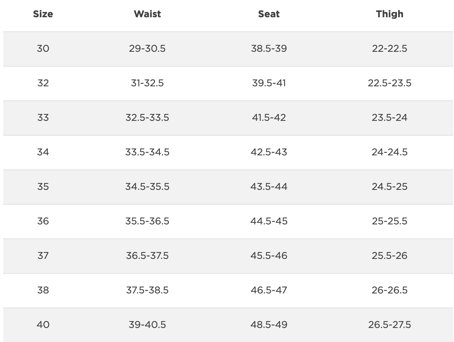Click waist value 29-30.5
Image resolution: width=454 pixels, height=342 pixels.
(x=147, y=49)
